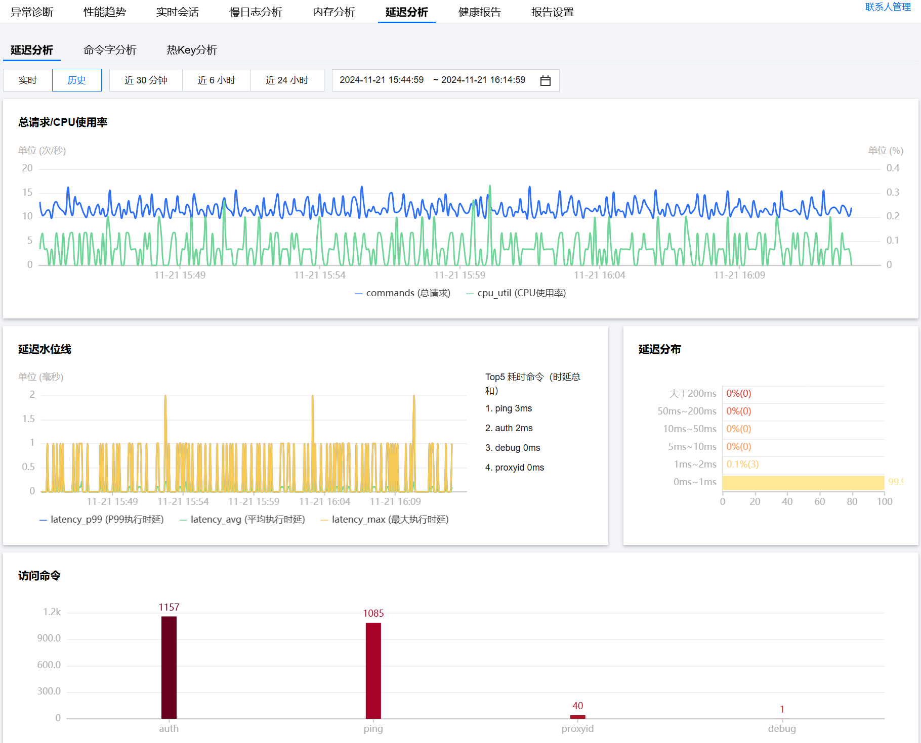The height and width of the screenshot is (743, 921).
Task: Switch to 命令字分析 sub-tab
Action: pos(110,50)
